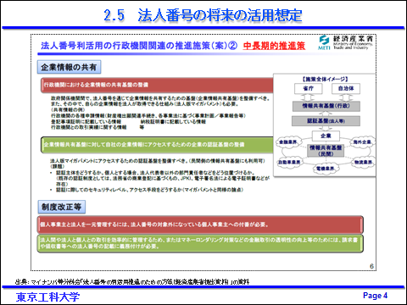Click the red 個人事業主と法人を一元管理 banner
The height and width of the screenshot is (305, 407).
(x=200, y=225)
